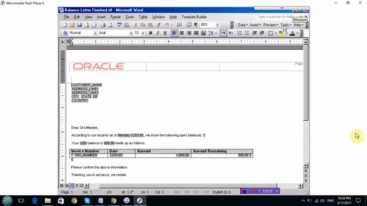Apply numbered list
The height and width of the screenshot is (206, 367).
click(240, 33)
